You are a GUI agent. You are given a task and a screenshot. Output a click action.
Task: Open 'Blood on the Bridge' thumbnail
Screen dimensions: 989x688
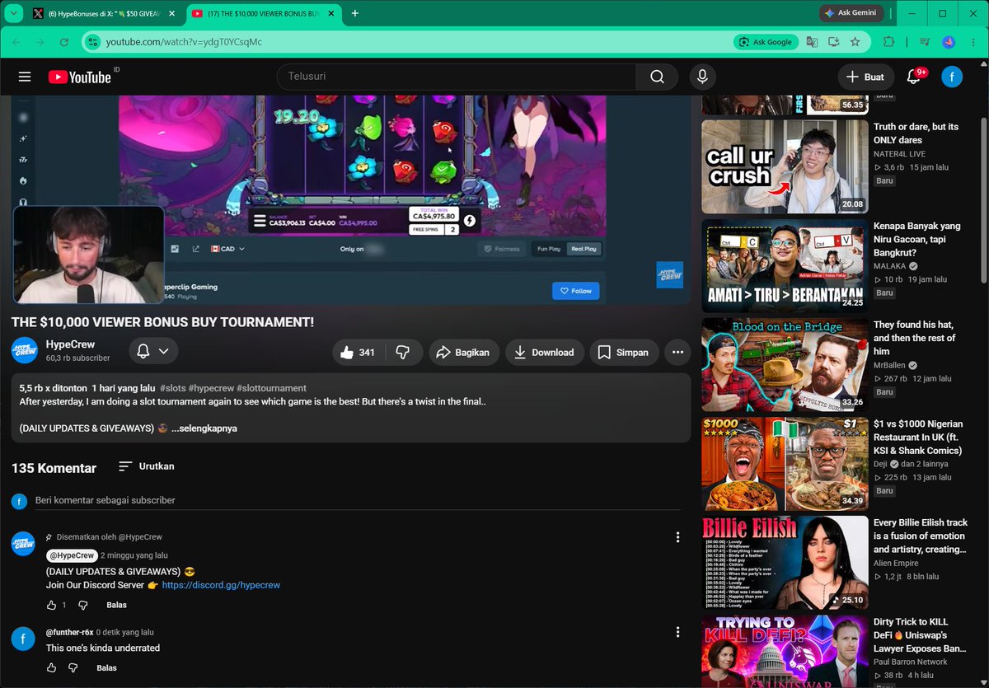(x=785, y=365)
